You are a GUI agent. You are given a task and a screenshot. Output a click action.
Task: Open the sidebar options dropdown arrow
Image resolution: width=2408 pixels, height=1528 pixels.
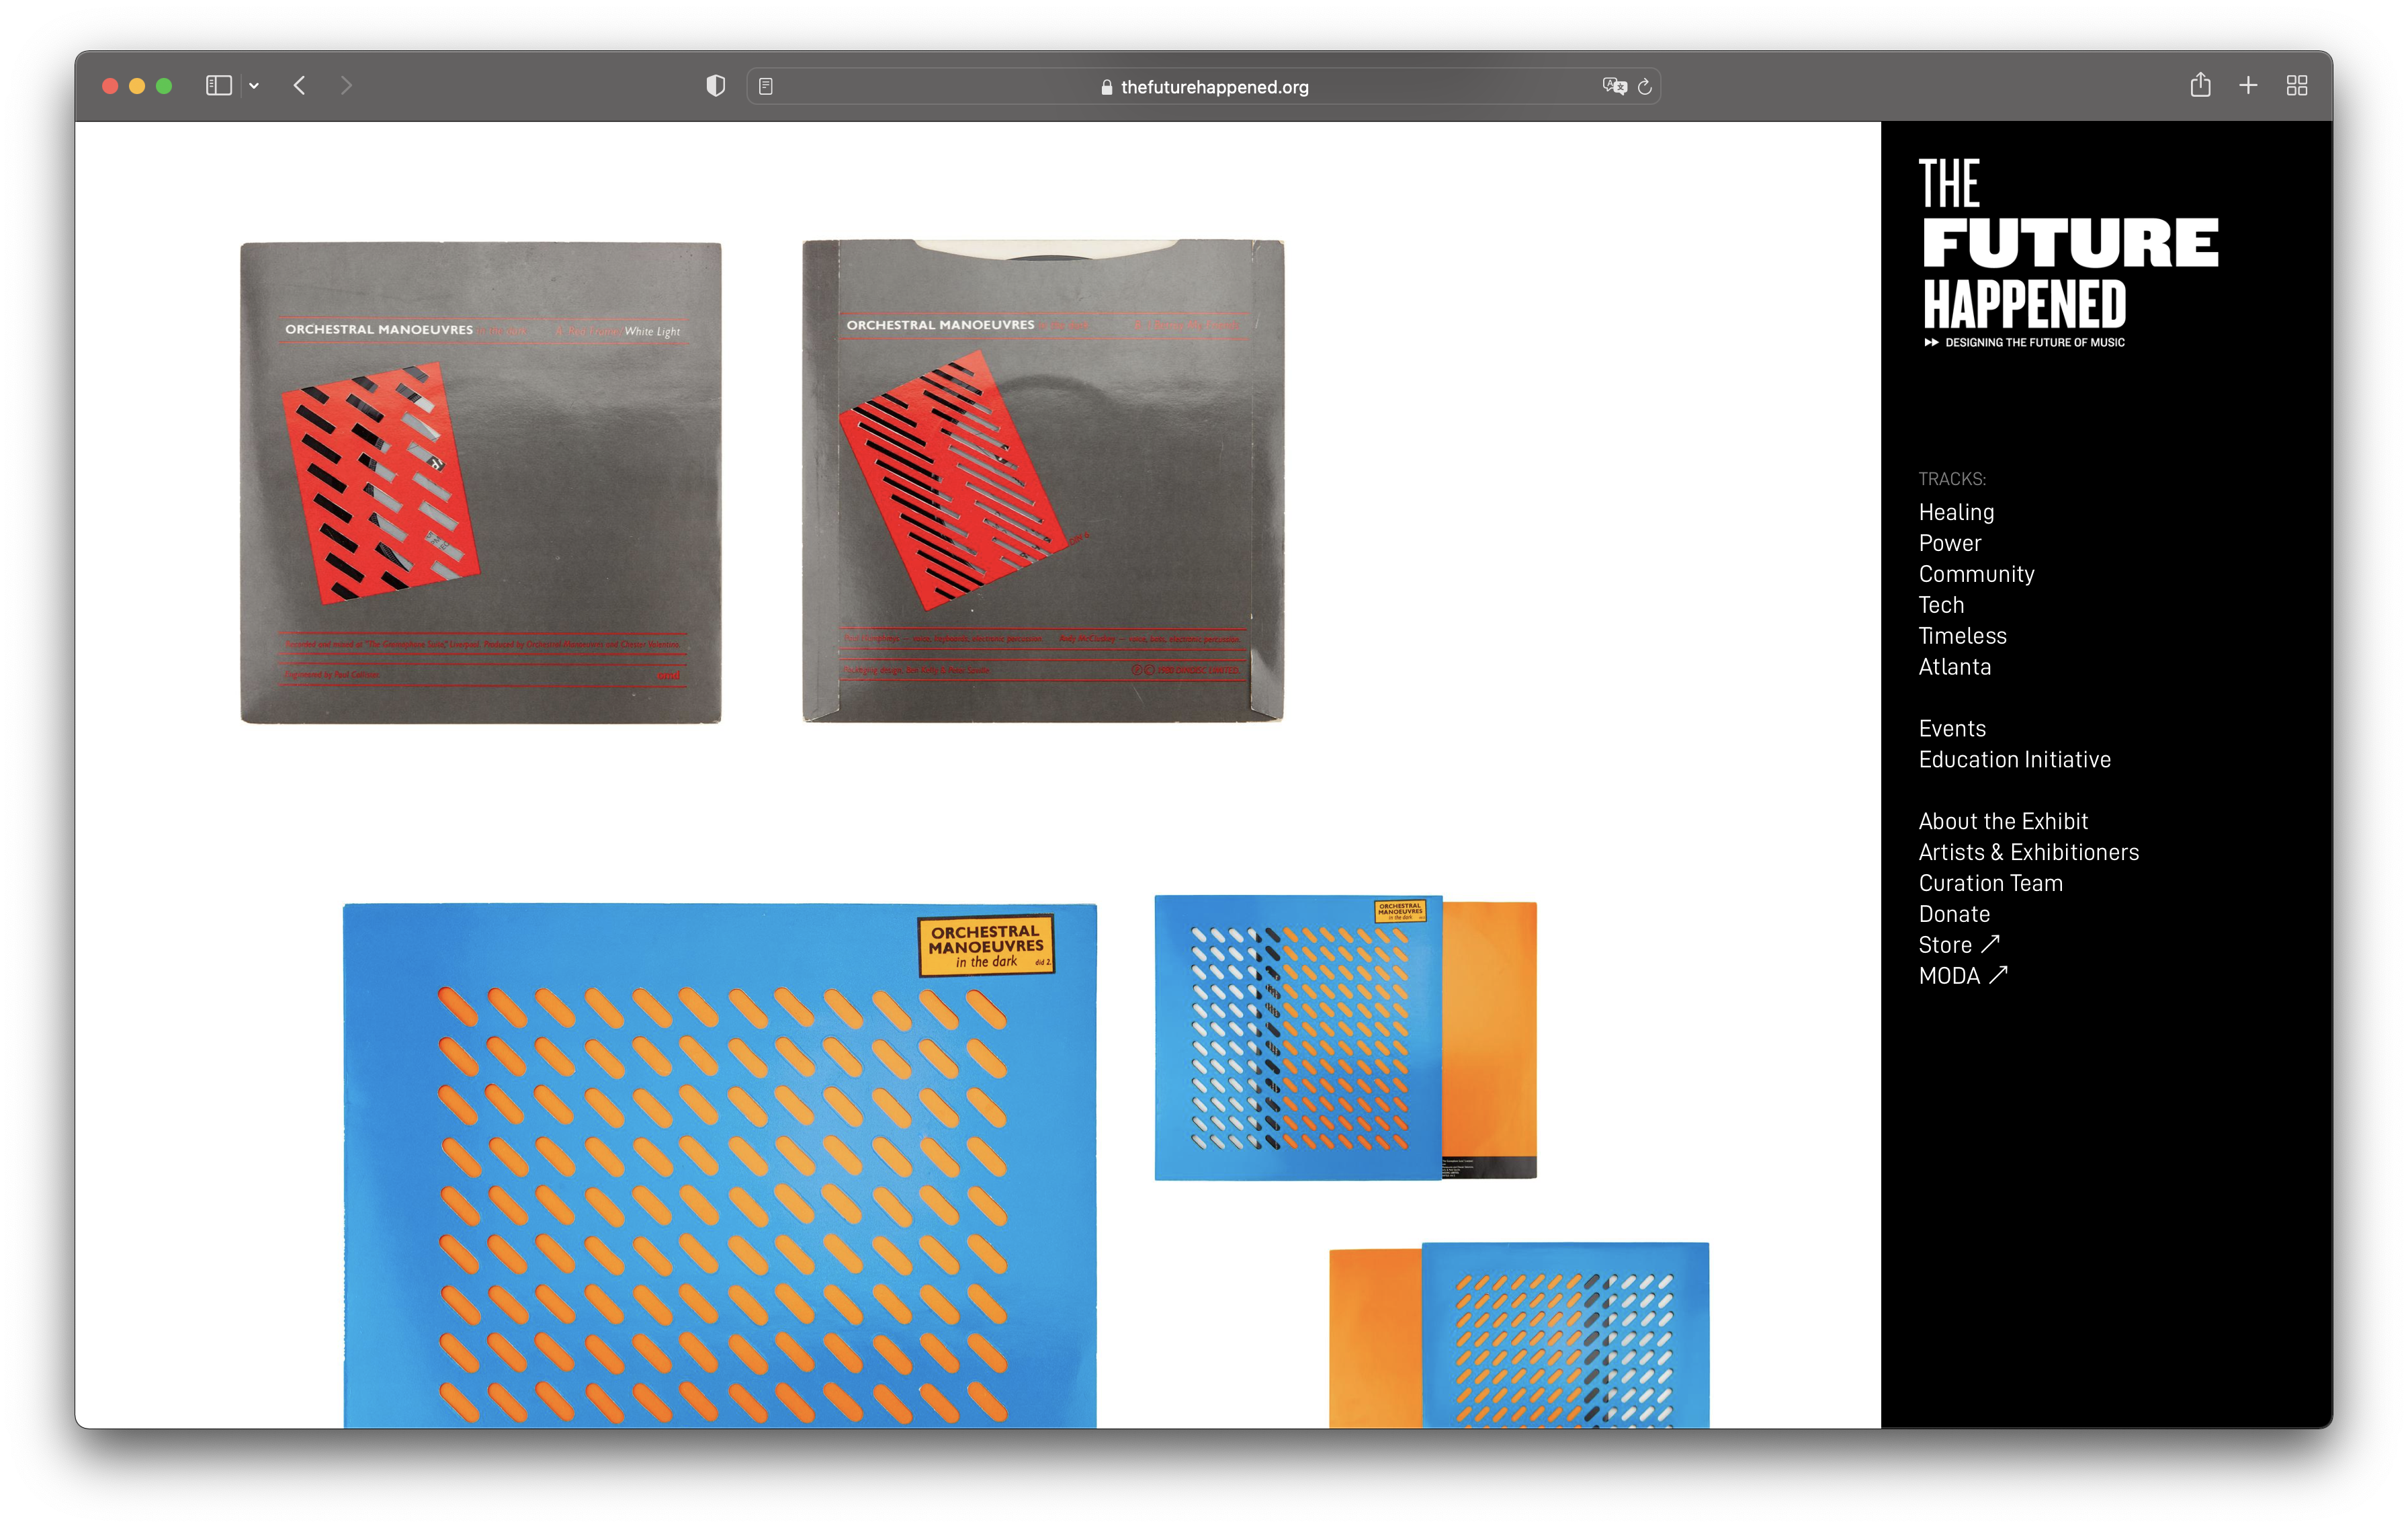tap(254, 86)
